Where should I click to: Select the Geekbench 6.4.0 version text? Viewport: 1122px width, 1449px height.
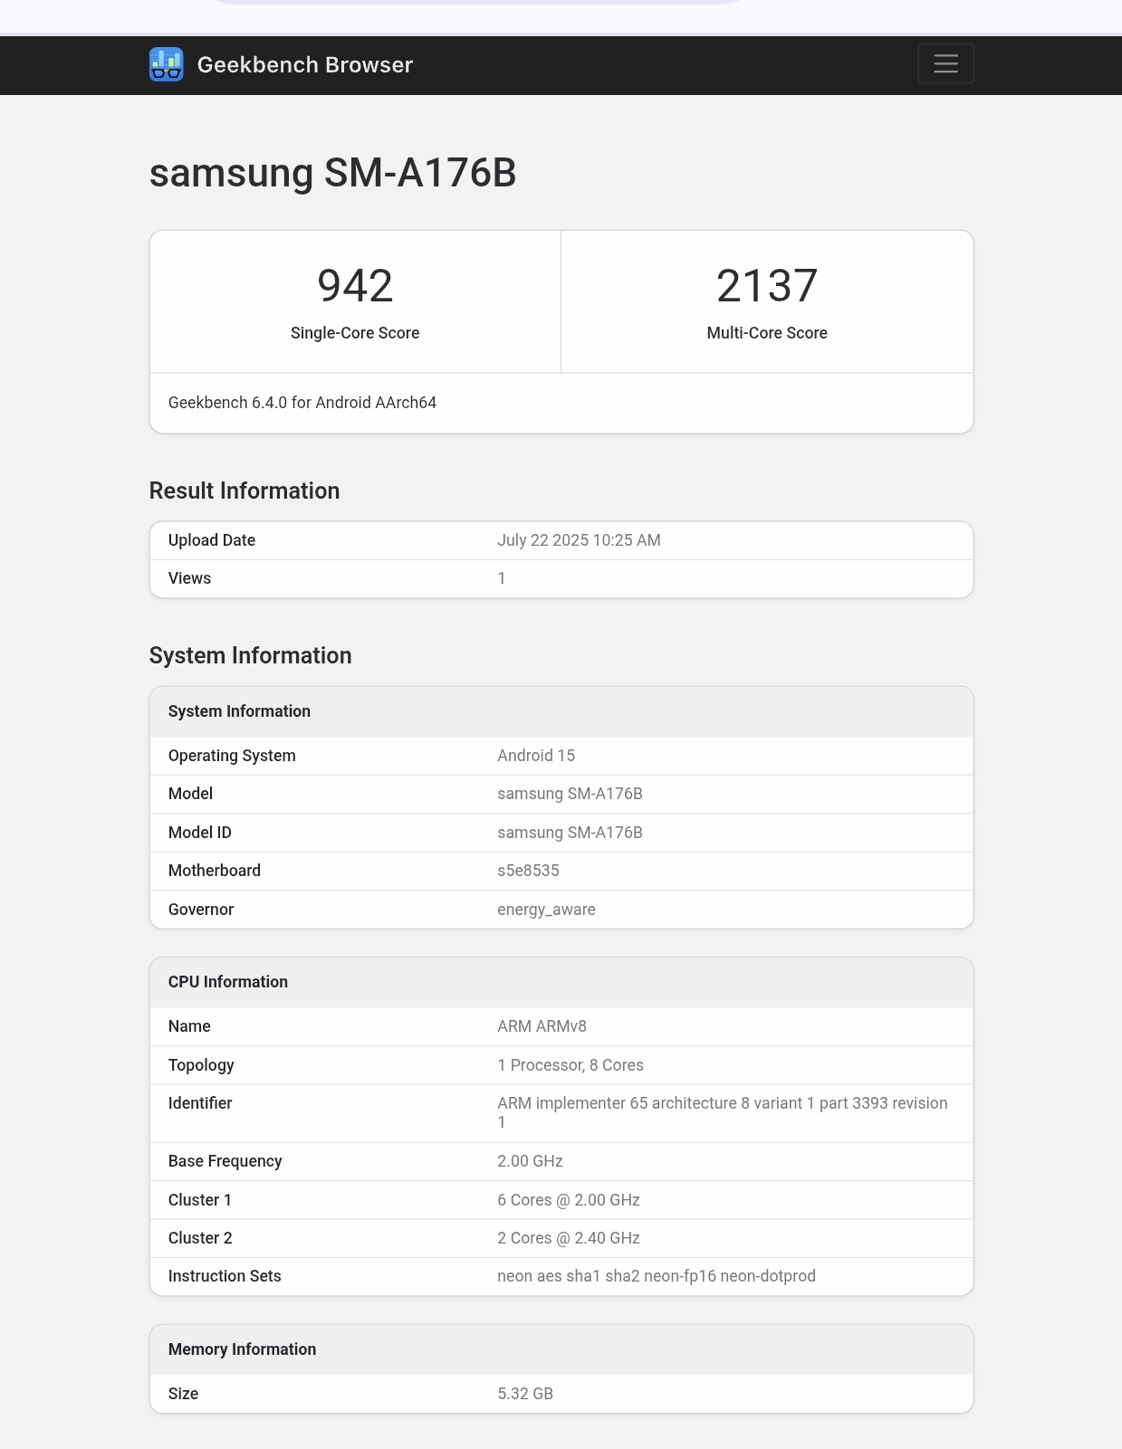coord(302,403)
